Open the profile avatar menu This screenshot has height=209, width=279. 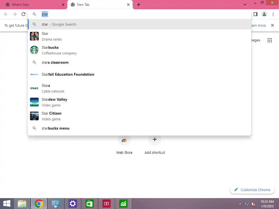264,14
